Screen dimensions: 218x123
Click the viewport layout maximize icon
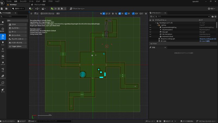point(146,14)
